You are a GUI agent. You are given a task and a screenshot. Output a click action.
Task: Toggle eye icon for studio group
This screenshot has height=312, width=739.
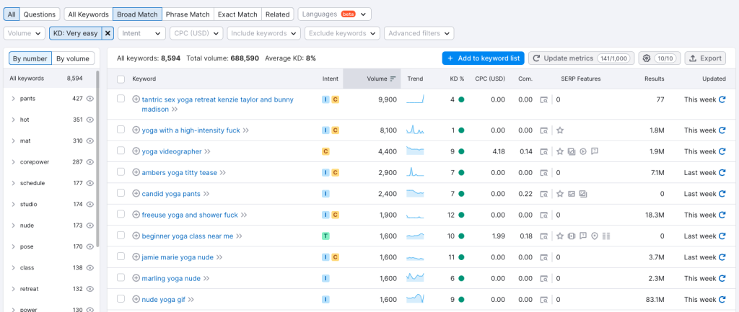coord(90,204)
